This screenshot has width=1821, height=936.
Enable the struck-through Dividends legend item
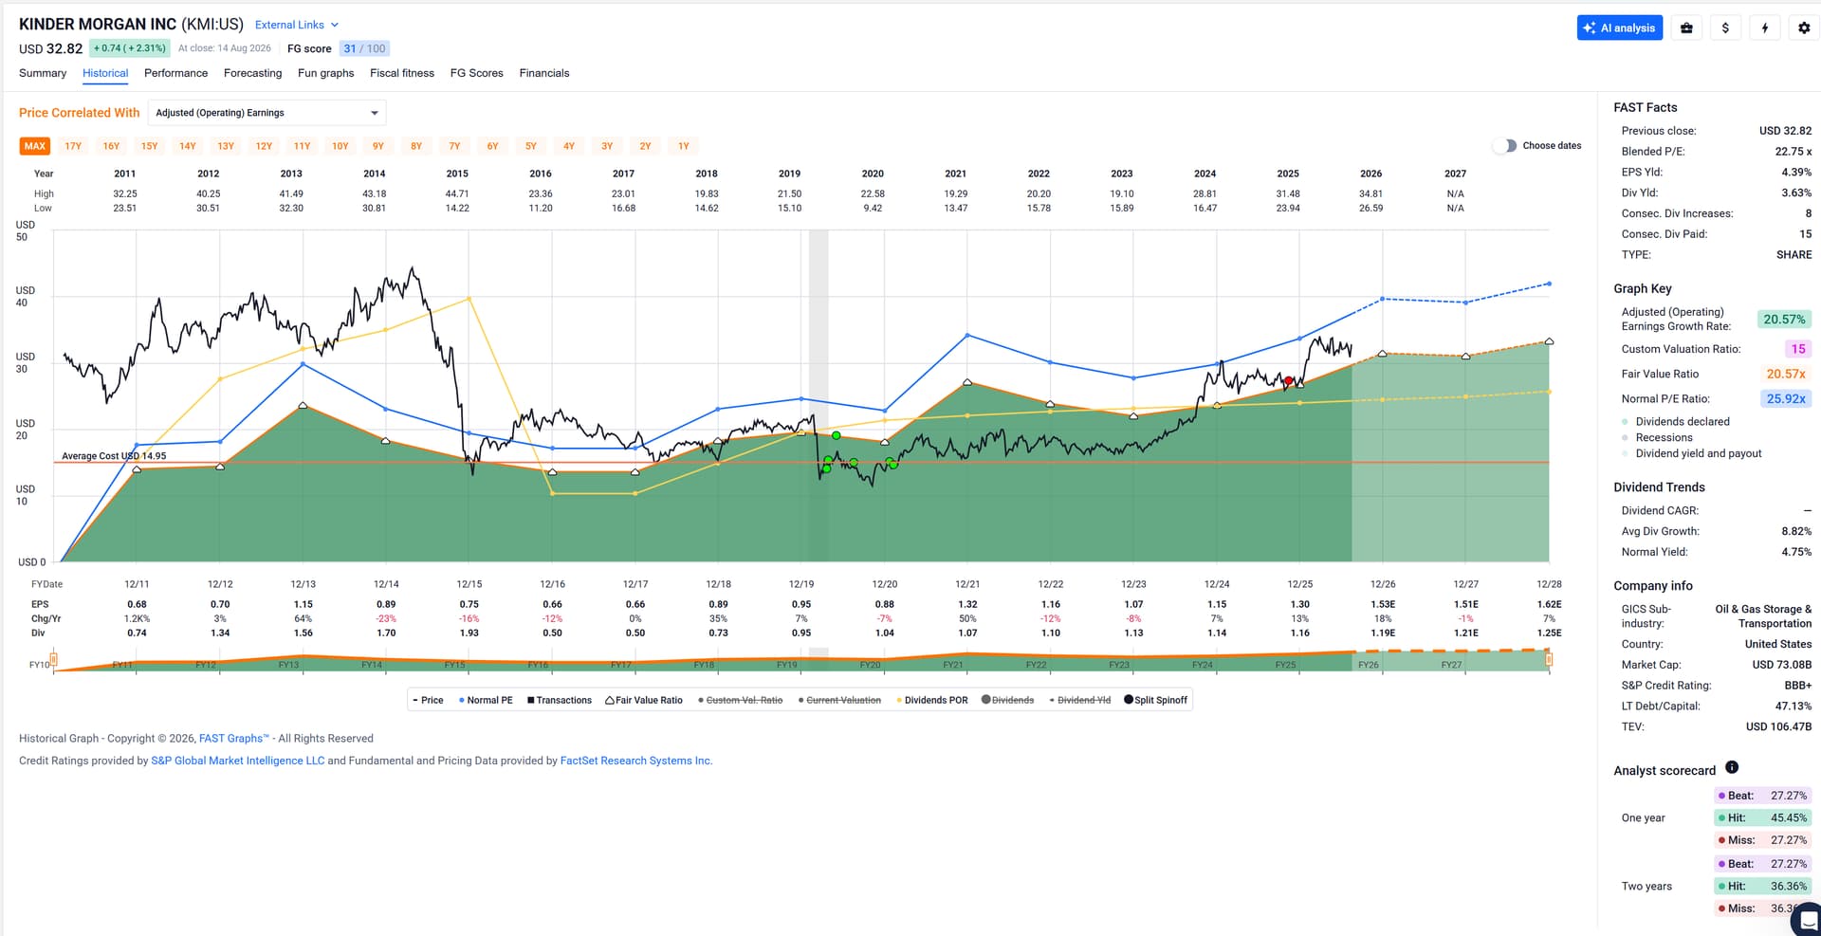1007,700
